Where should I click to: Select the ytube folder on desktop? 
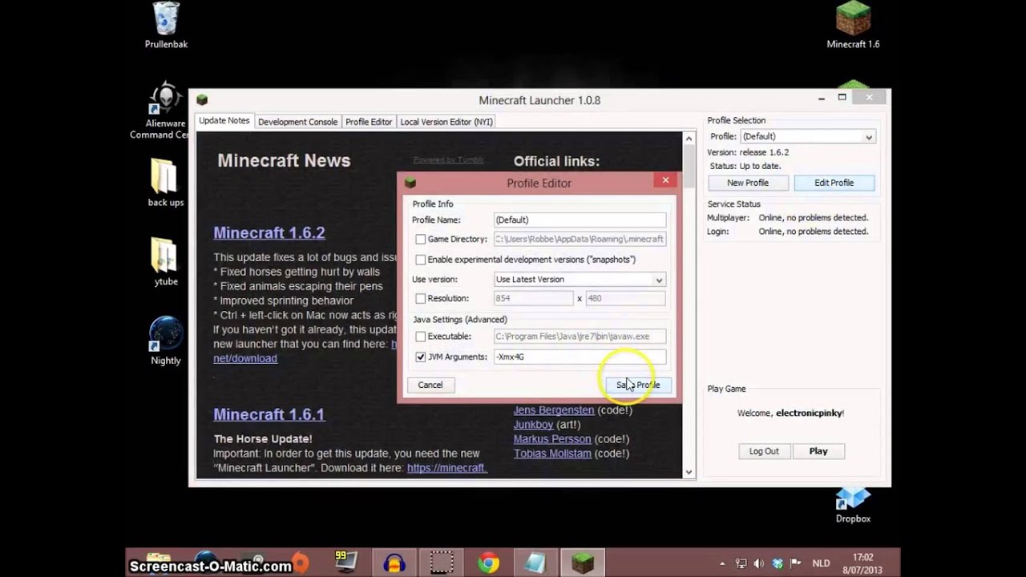[x=165, y=261]
